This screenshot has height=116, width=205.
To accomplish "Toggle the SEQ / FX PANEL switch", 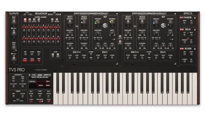I will pyautogui.click(x=35, y=70).
